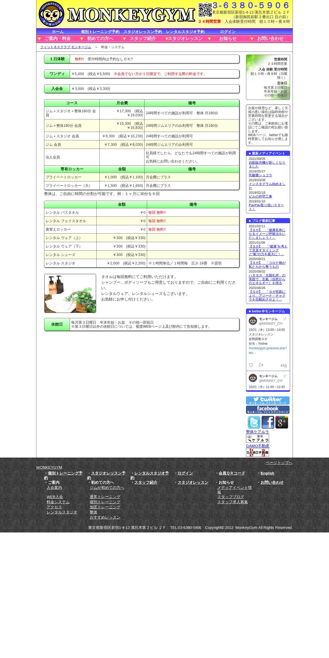This screenshot has width=329, height=658.
Task: Open ログイン in blue nav bar
Action: pos(228,32)
